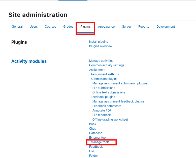Switch to the Server tab
196x158 pixels.
(126, 27)
